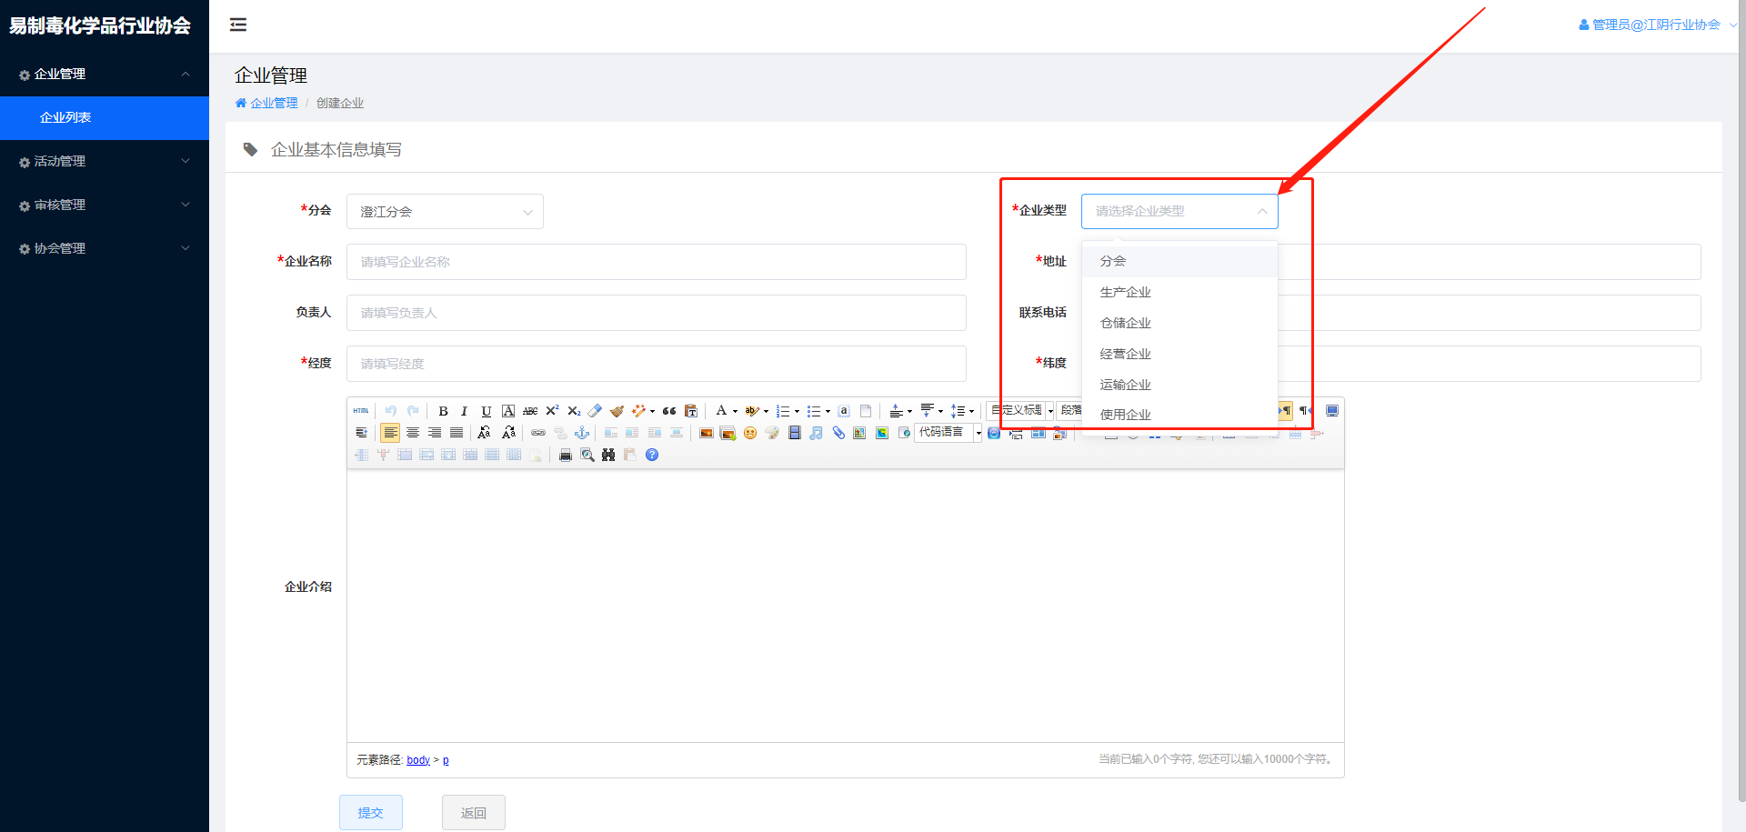Choose 生产企业 option

coord(1179,292)
